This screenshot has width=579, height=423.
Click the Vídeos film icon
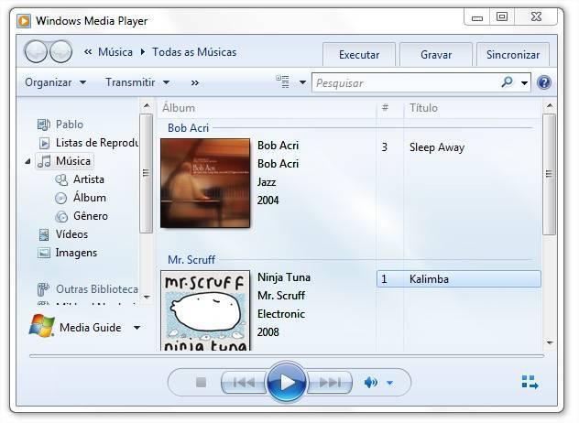(x=44, y=234)
